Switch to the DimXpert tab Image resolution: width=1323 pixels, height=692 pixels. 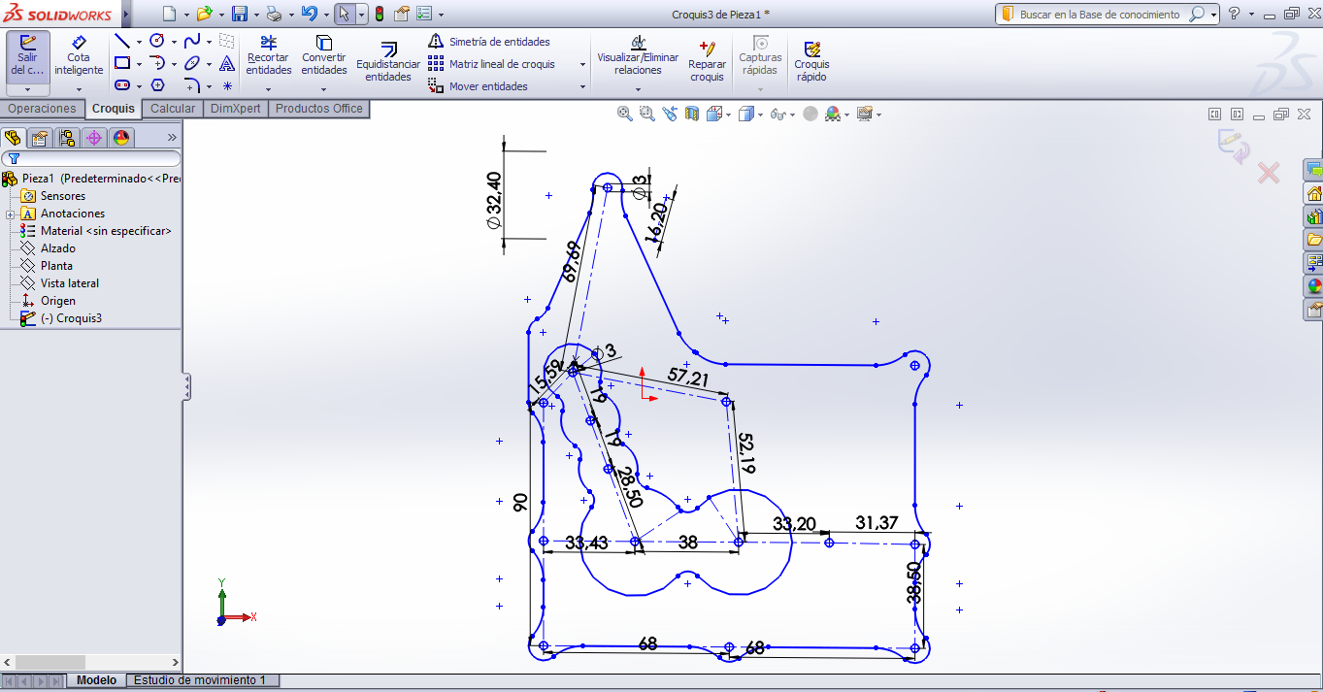pyautogui.click(x=236, y=109)
